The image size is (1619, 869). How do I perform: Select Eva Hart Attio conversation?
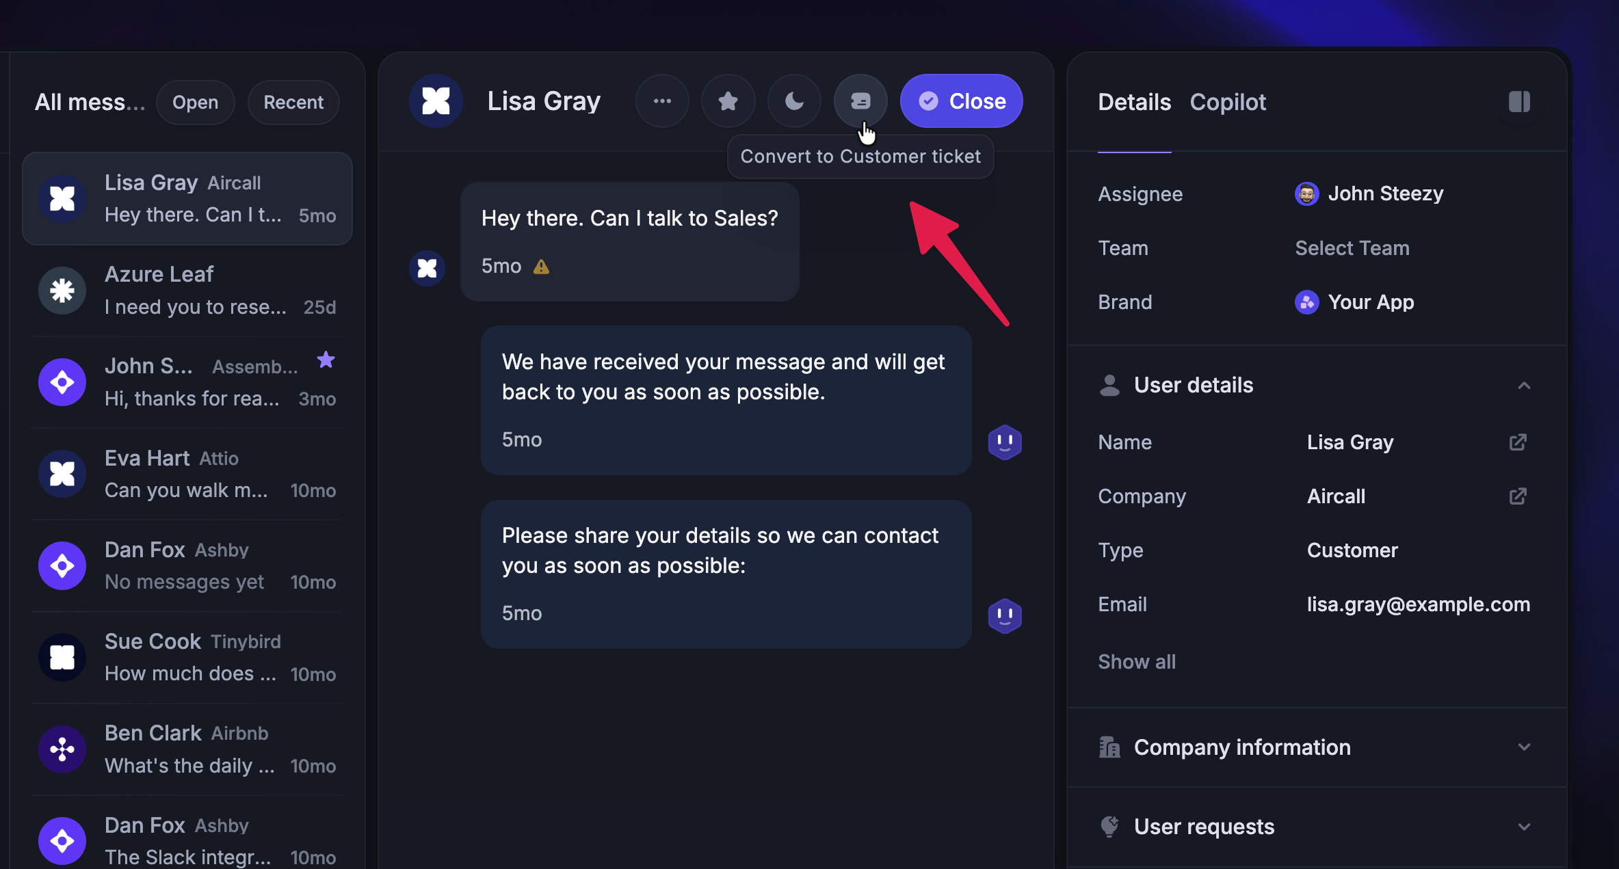pyautogui.click(x=187, y=474)
